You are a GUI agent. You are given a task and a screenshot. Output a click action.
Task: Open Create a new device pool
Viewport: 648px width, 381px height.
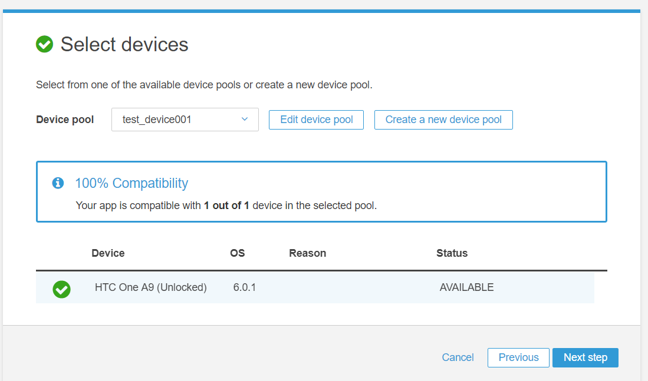(443, 120)
